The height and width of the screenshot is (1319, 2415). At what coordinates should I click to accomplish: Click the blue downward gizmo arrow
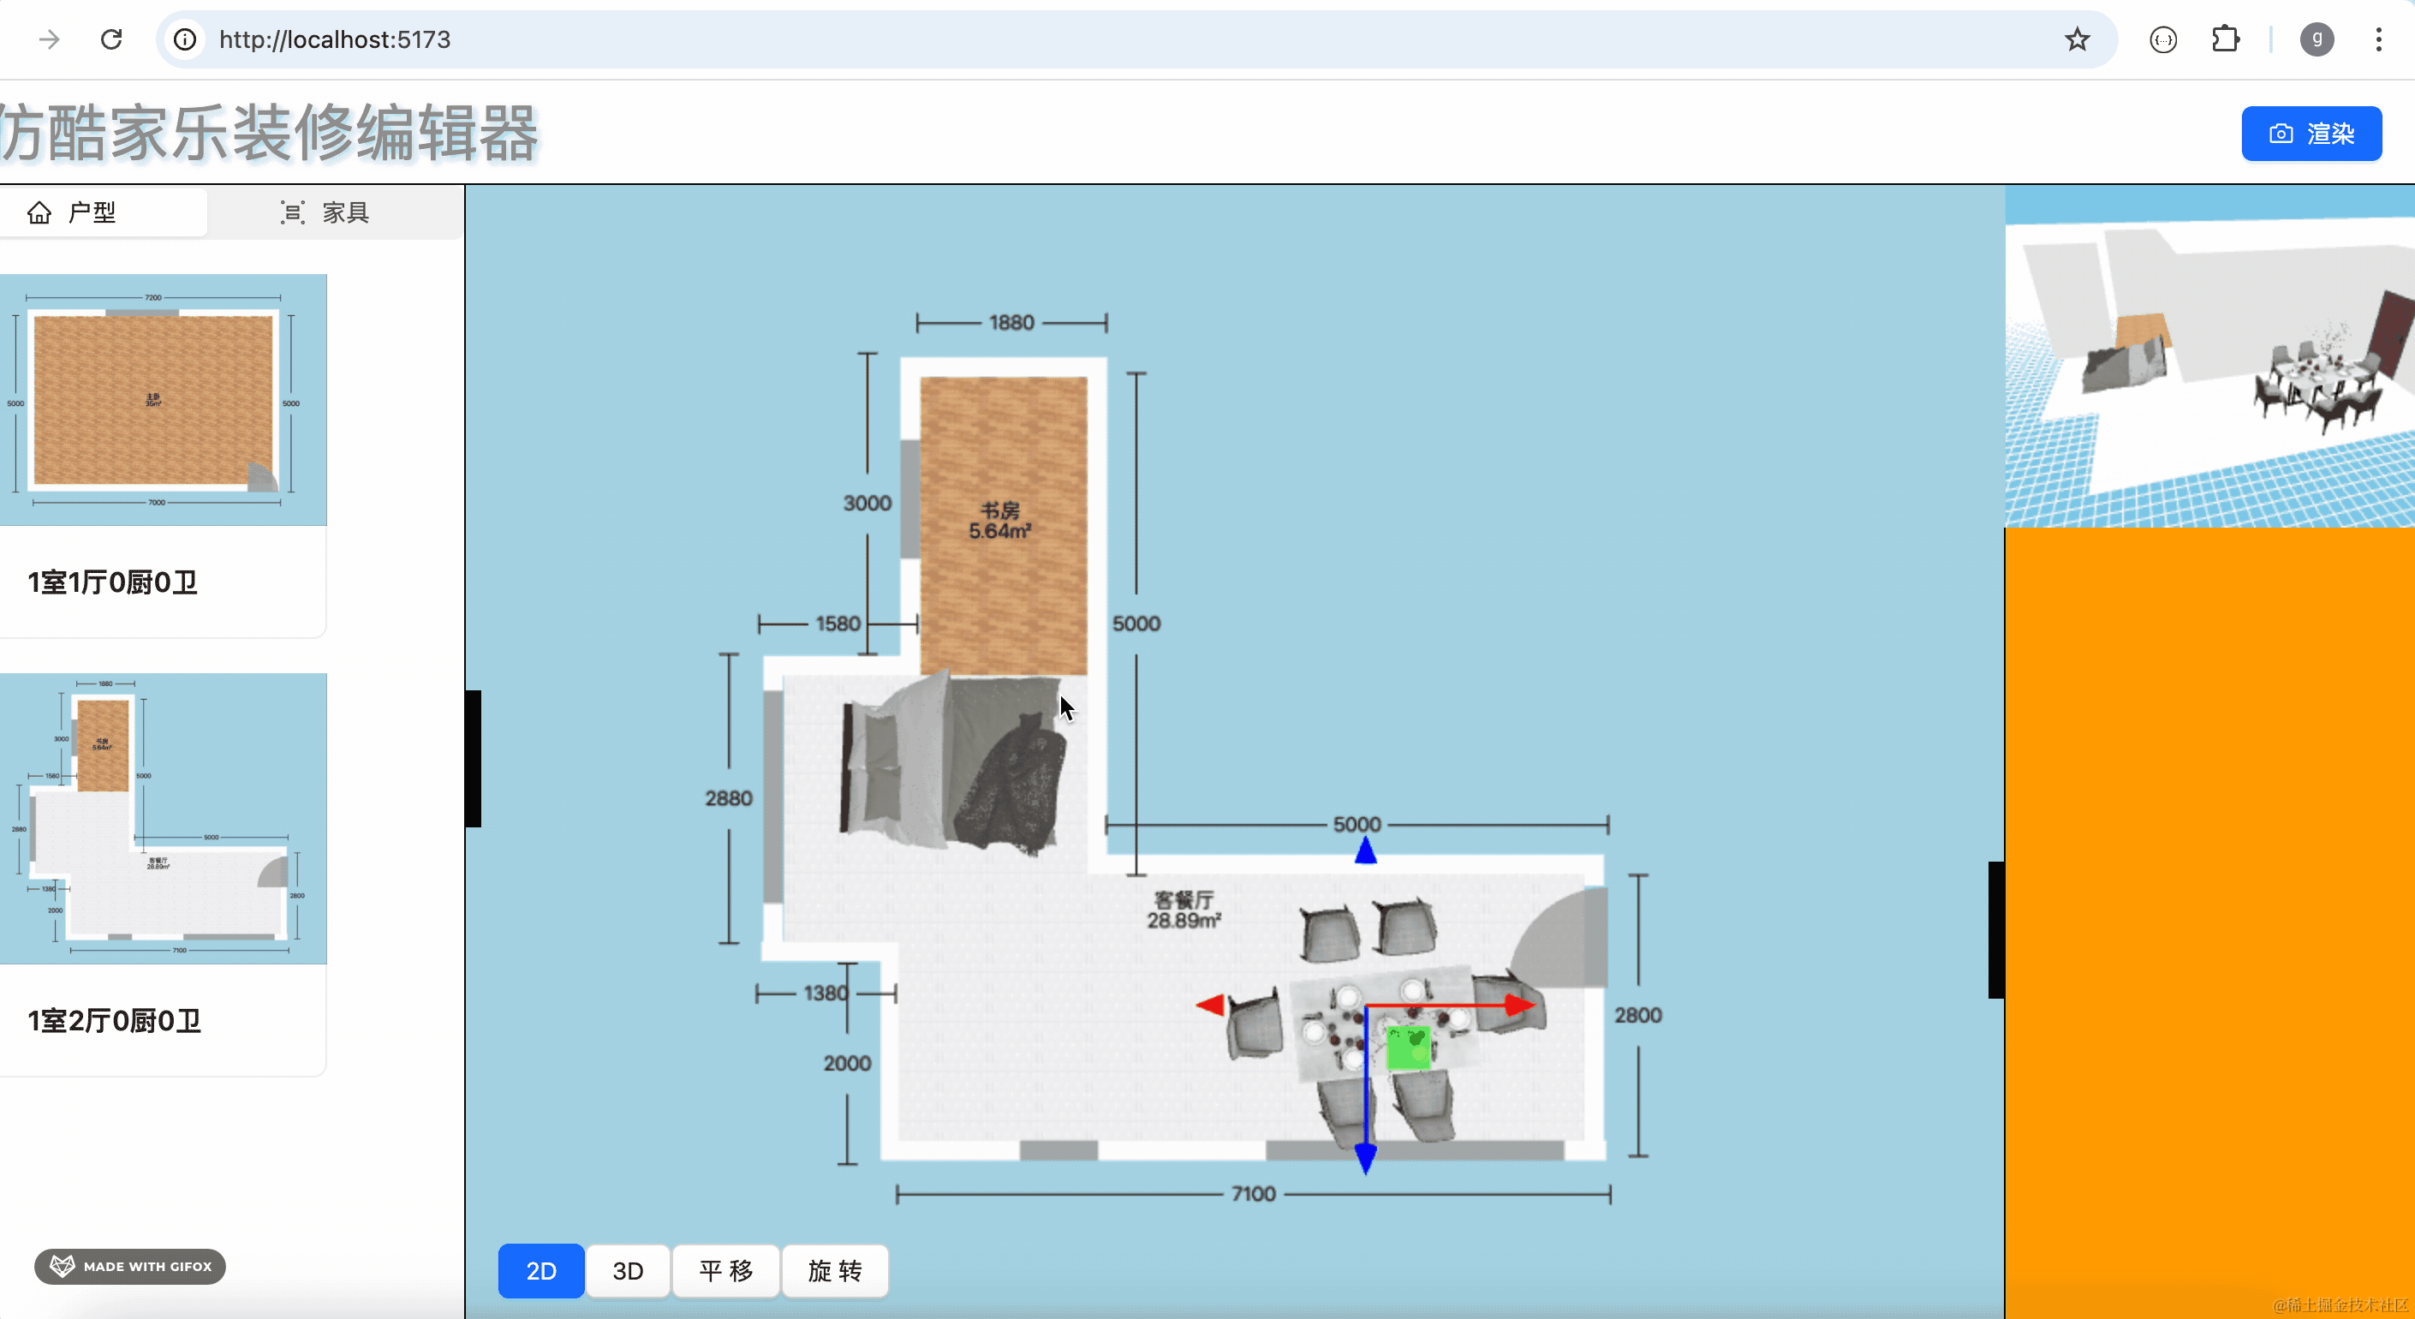1366,1159
